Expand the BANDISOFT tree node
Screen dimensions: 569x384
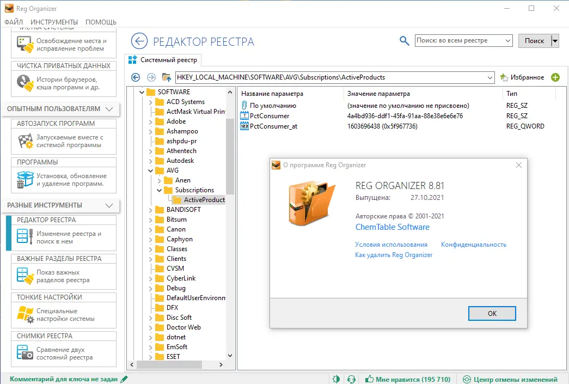tap(151, 210)
